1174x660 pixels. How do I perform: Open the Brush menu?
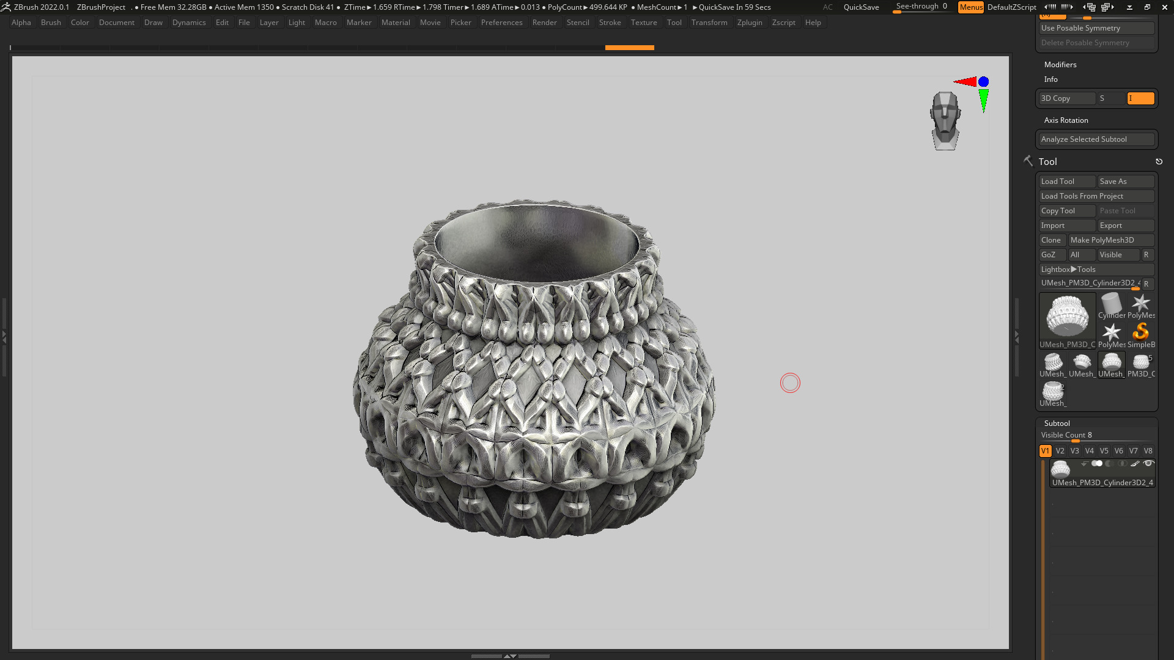(51, 23)
